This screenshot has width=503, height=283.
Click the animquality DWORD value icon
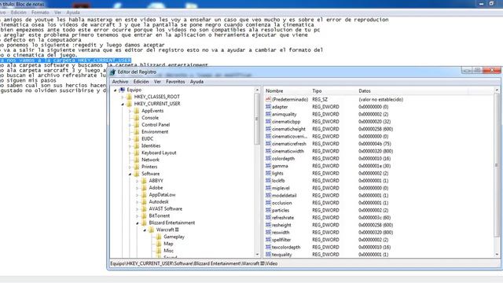point(268,114)
